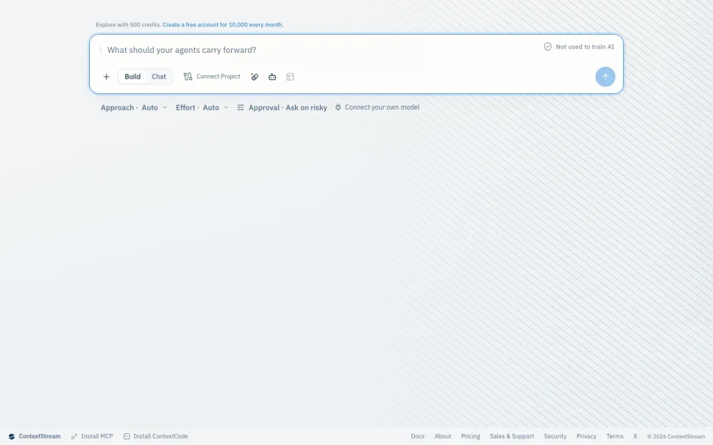Open the robot agent icon

pyautogui.click(x=272, y=76)
